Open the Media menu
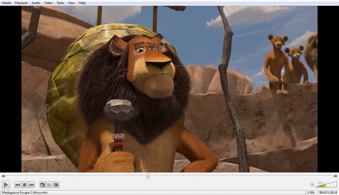339x195 pixels. 7,3
